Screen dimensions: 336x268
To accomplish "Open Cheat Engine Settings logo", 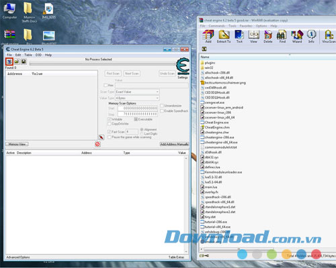I will 183,66.
